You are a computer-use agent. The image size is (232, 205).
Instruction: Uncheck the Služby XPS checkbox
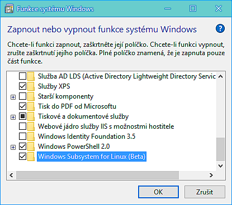(x=22, y=86)
